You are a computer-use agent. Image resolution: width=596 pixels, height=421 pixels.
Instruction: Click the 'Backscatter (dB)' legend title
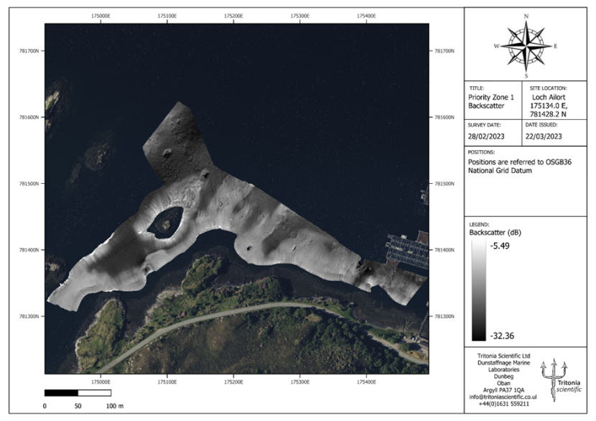pos(495,233)
